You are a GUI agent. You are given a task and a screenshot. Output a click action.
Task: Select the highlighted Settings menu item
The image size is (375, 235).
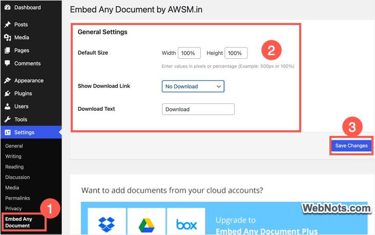coord(31,132)
